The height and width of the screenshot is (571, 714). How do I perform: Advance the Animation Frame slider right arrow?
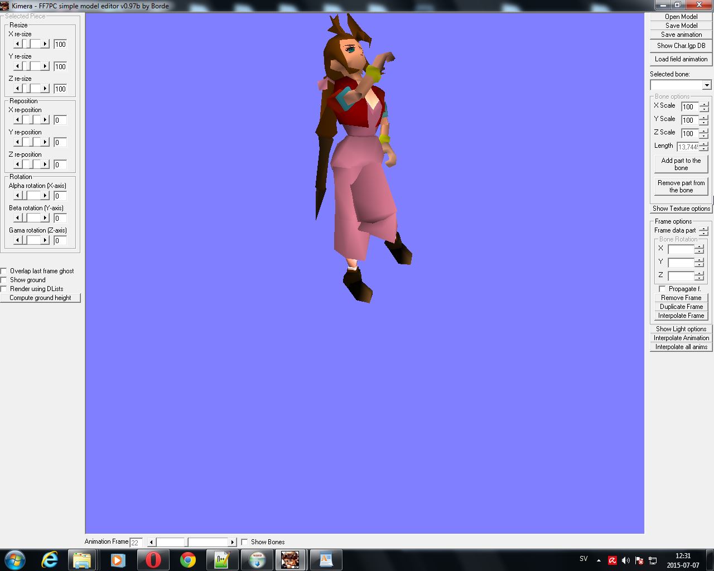pyautogui.click(x=233, y=542)
